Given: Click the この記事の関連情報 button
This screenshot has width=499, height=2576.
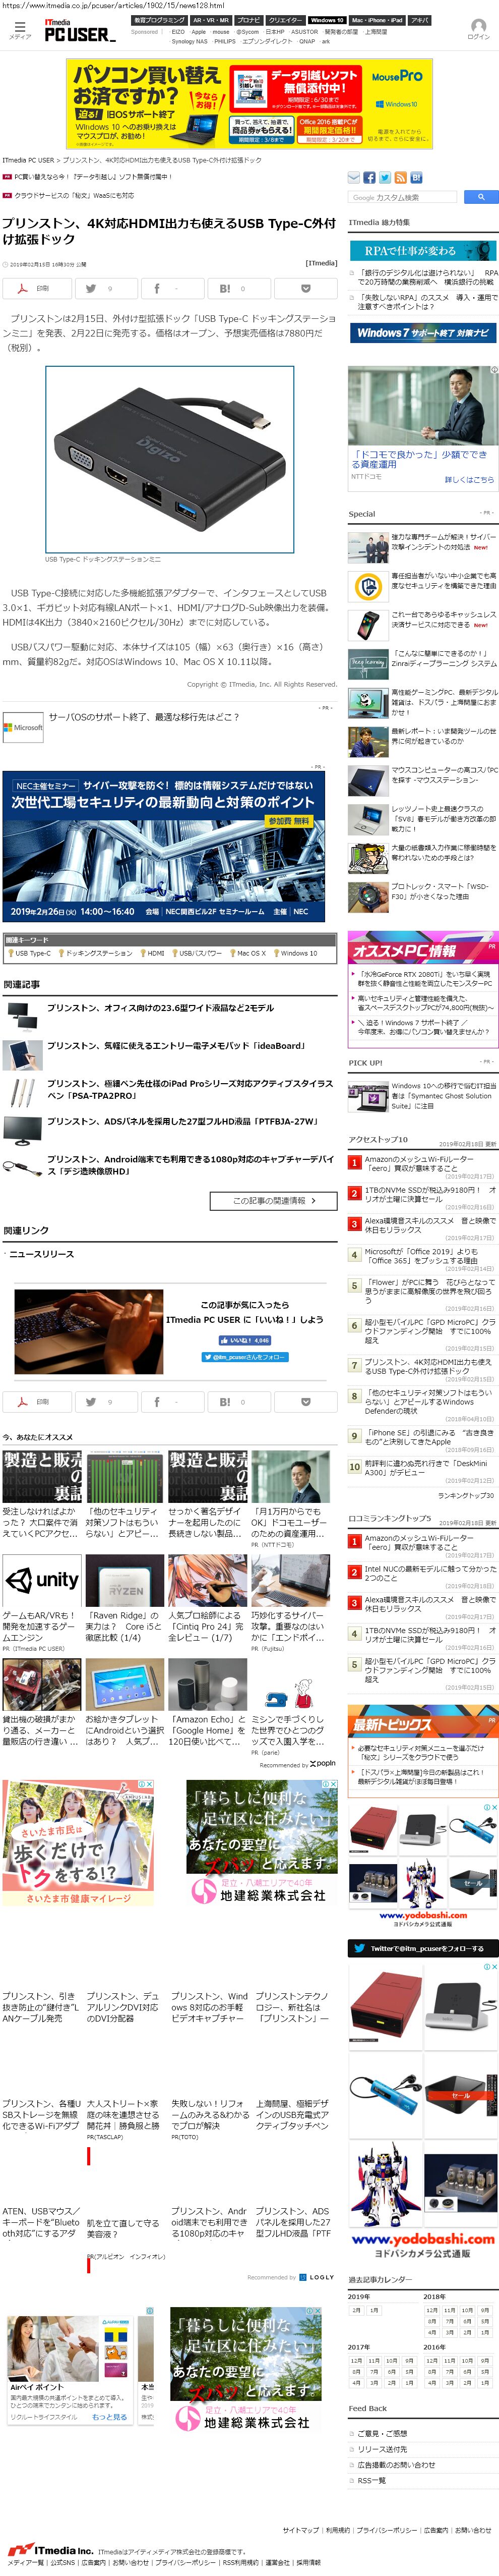Looking at the screenshot, I should click(x=273, y=1200).
